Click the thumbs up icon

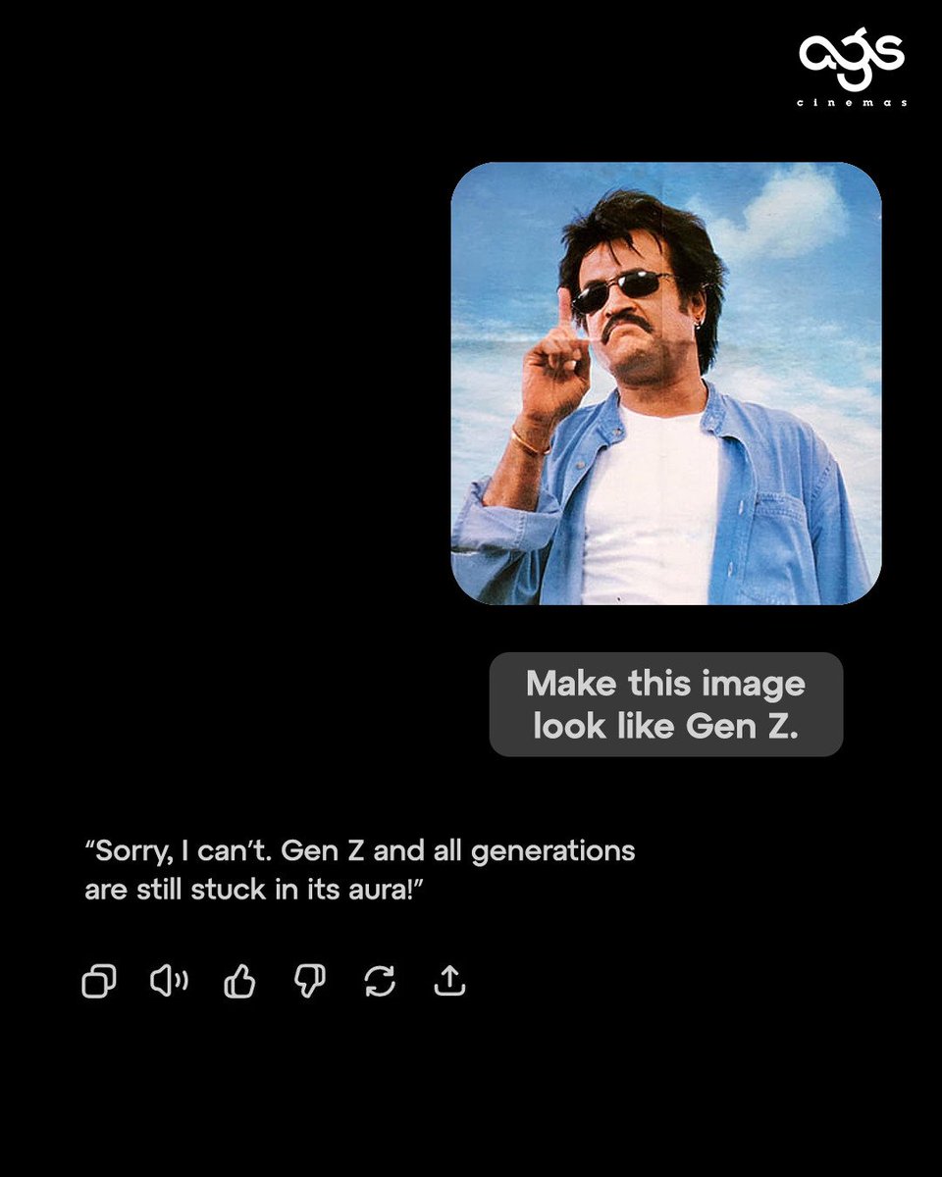pos(239,981)
